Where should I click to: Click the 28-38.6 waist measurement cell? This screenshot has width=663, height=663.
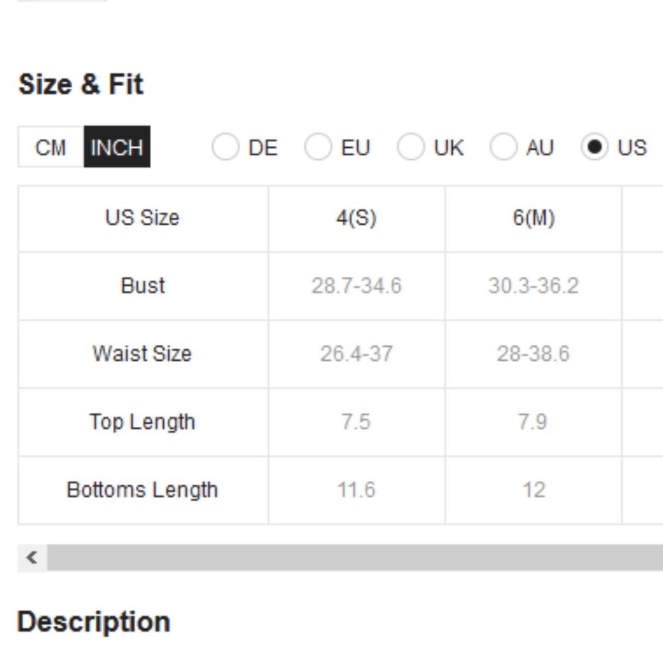[534, 354]
